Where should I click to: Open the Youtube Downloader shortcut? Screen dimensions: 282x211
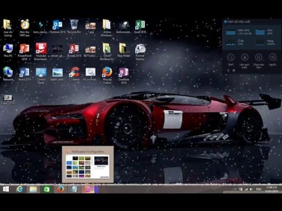41,52
